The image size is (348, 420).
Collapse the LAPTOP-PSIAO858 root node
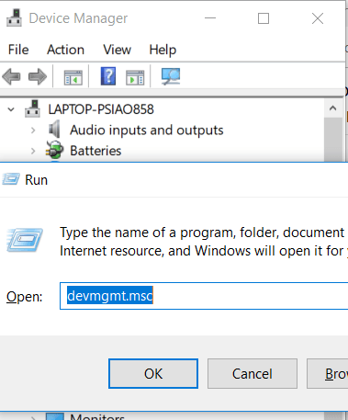[x=11, y=109]
